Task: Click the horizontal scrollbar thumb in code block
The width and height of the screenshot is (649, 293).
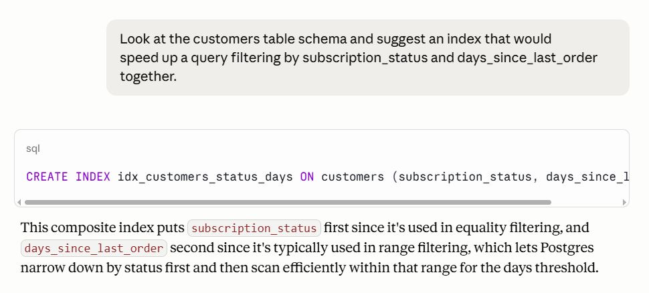Action: 288,203
